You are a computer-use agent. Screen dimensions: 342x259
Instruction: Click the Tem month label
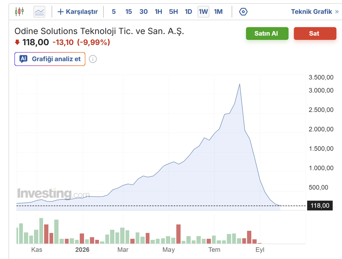214,250
